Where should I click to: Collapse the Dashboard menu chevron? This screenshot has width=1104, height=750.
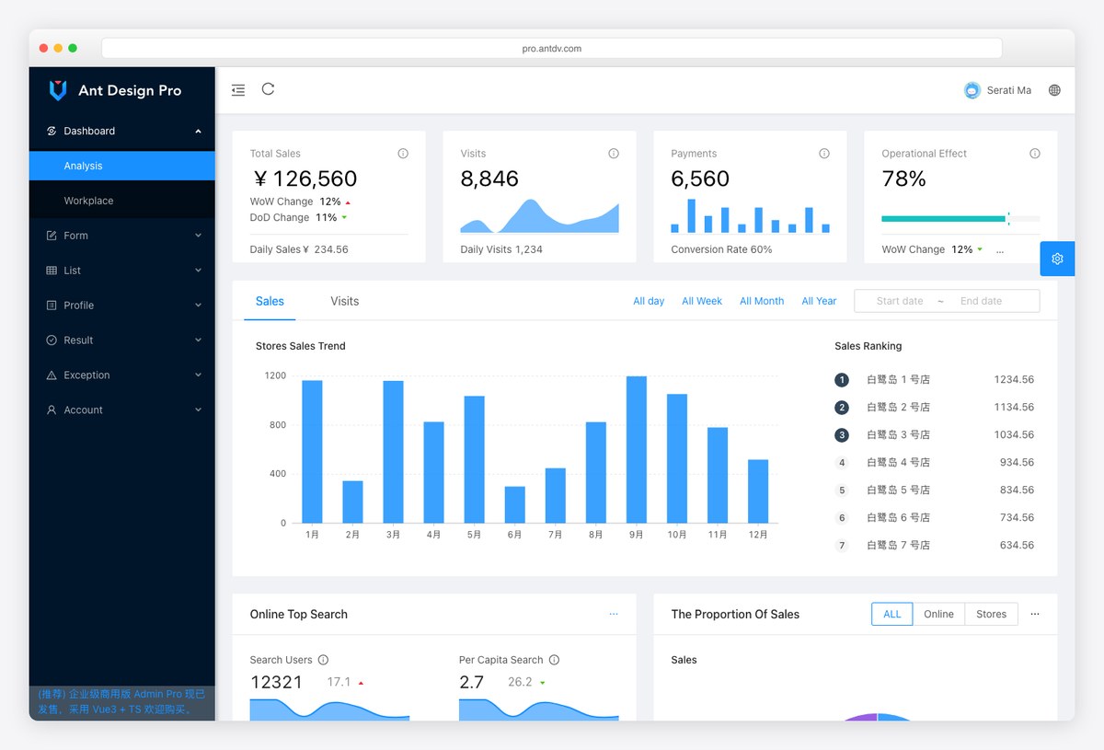pos(198,132)
